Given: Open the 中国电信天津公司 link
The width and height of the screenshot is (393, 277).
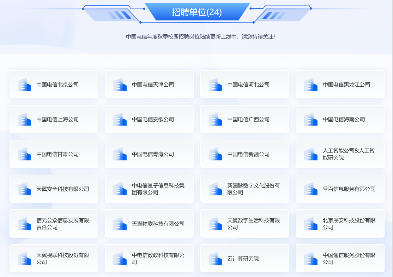Looking at the screenshot, I should coord(153,84).
